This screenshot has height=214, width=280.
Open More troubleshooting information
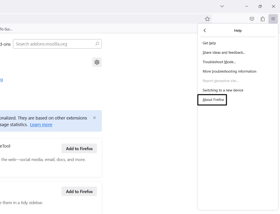tap(229, 71)
